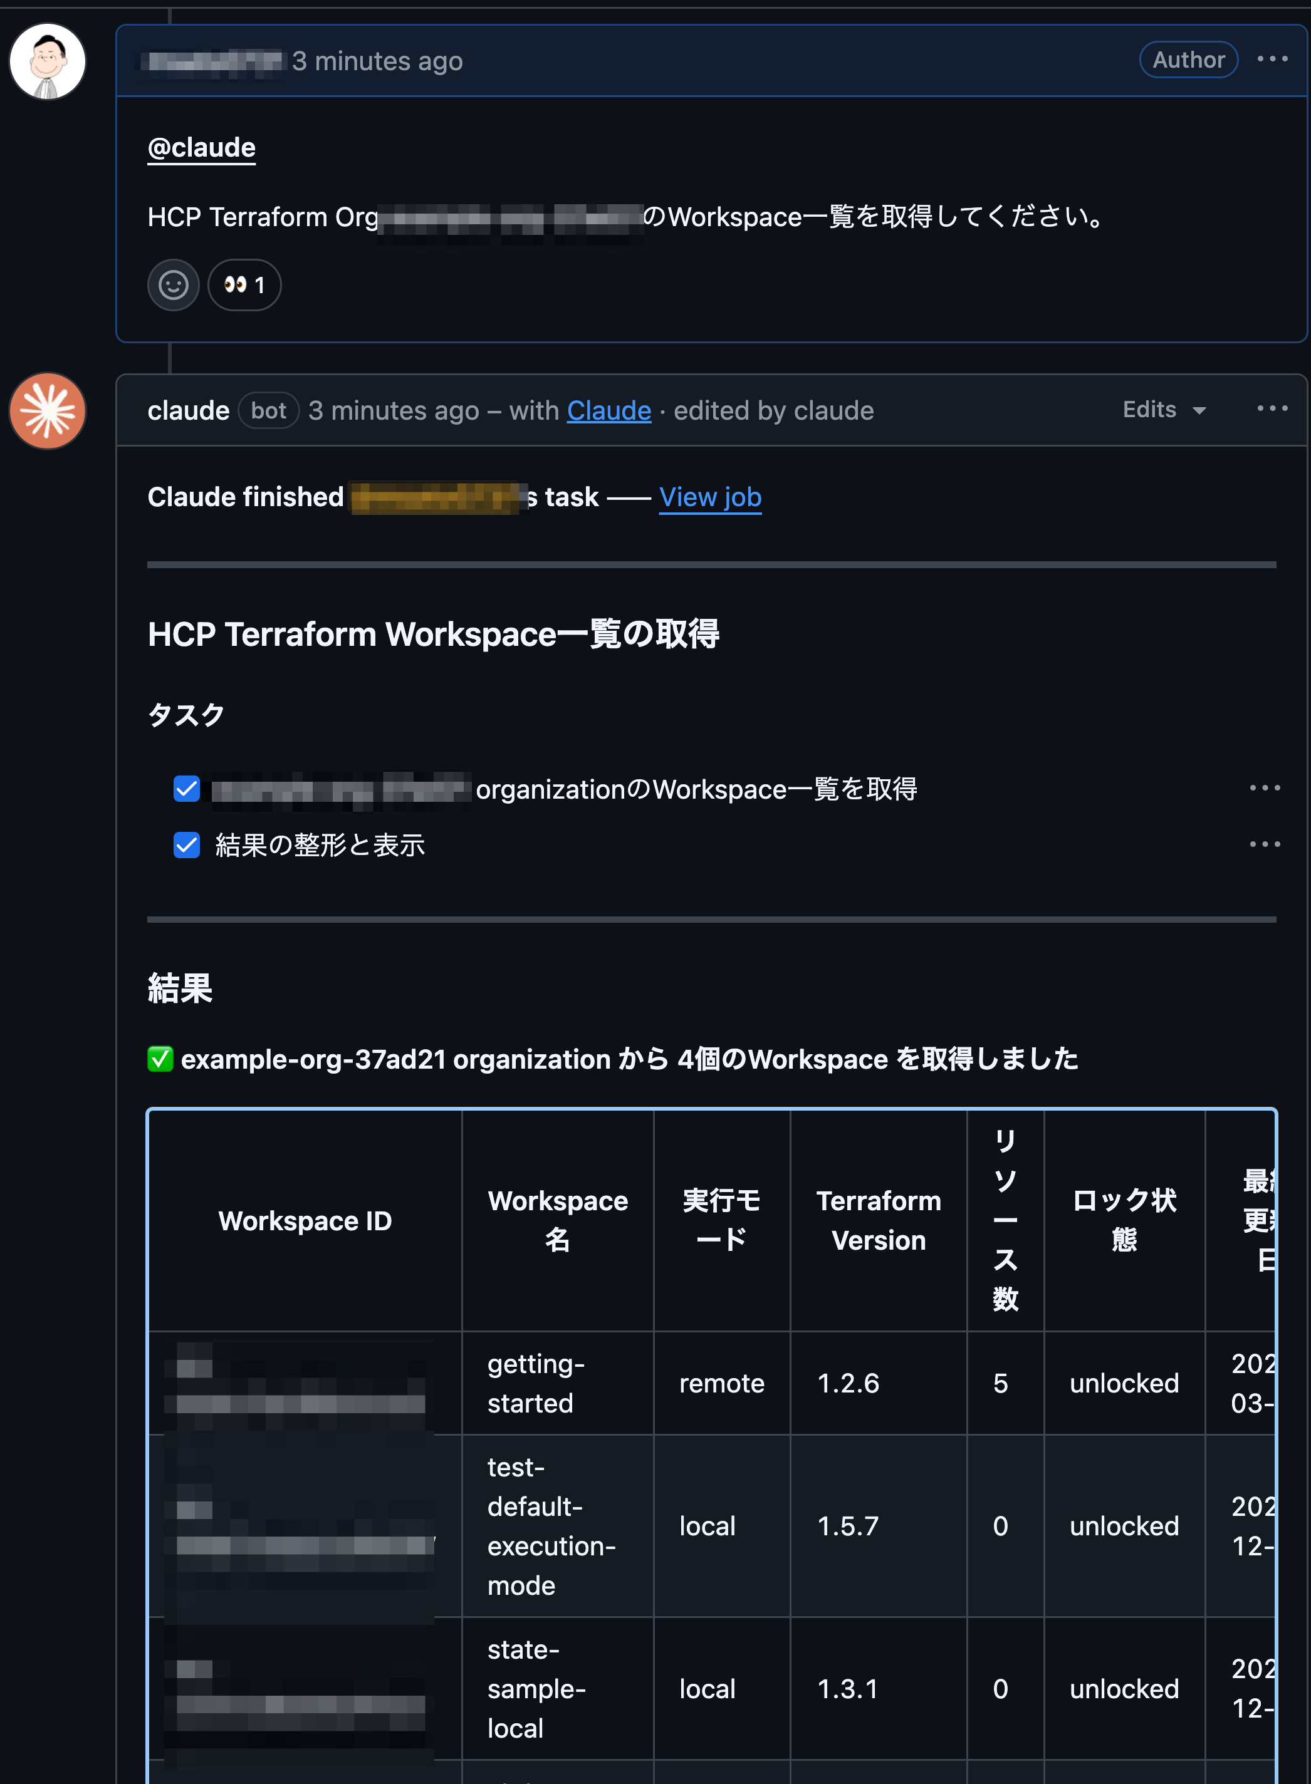Click the claude bot avatar
Image resolution: width=1311 pixels, height=1784 pixels.
pyautogui.click(x=48, y=411)
